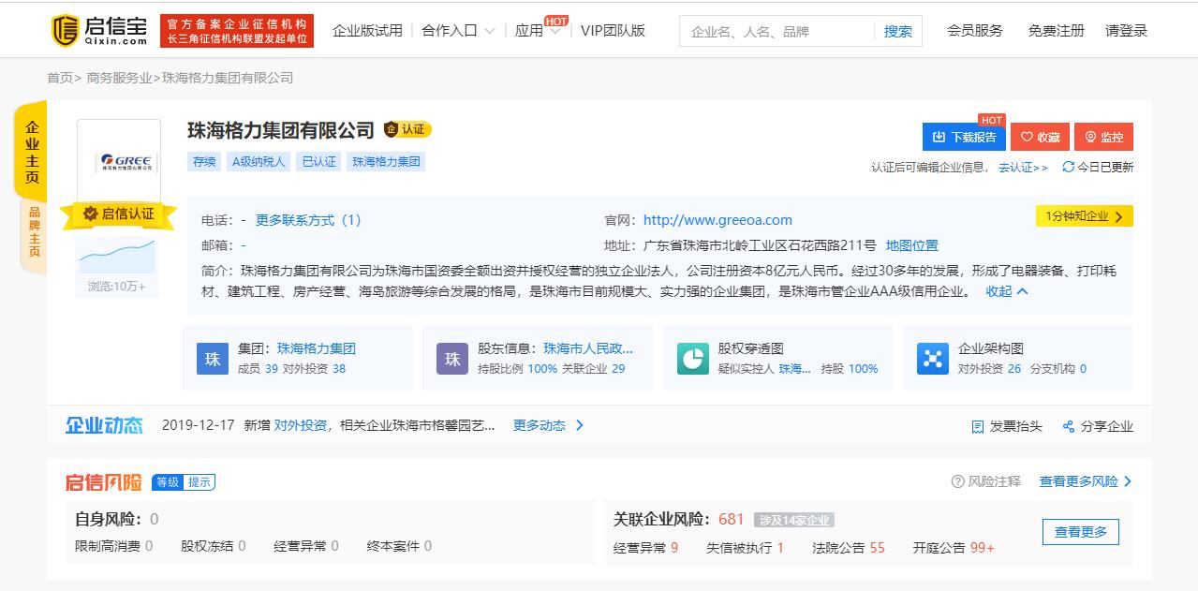Click the 等级 risk label
The image size is (1198, 591).
(169, 482)
